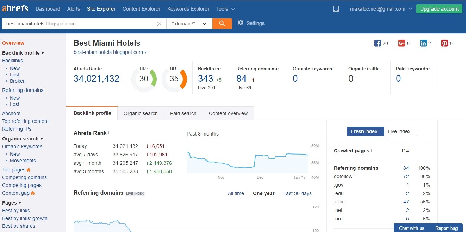Viewport: 466px width, 232px height.
Task: Open the makalee.net@gmail.com account dropdown
Action: (x=381, y=9)
